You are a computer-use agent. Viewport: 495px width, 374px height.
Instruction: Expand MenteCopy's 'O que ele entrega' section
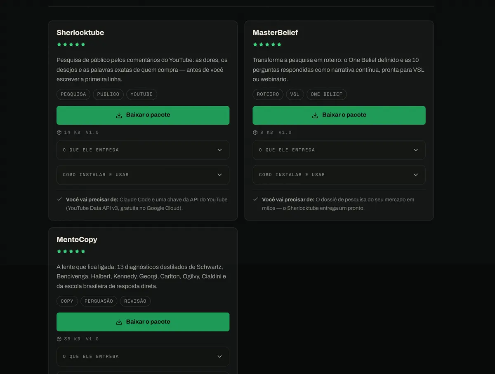click(143, 357)
